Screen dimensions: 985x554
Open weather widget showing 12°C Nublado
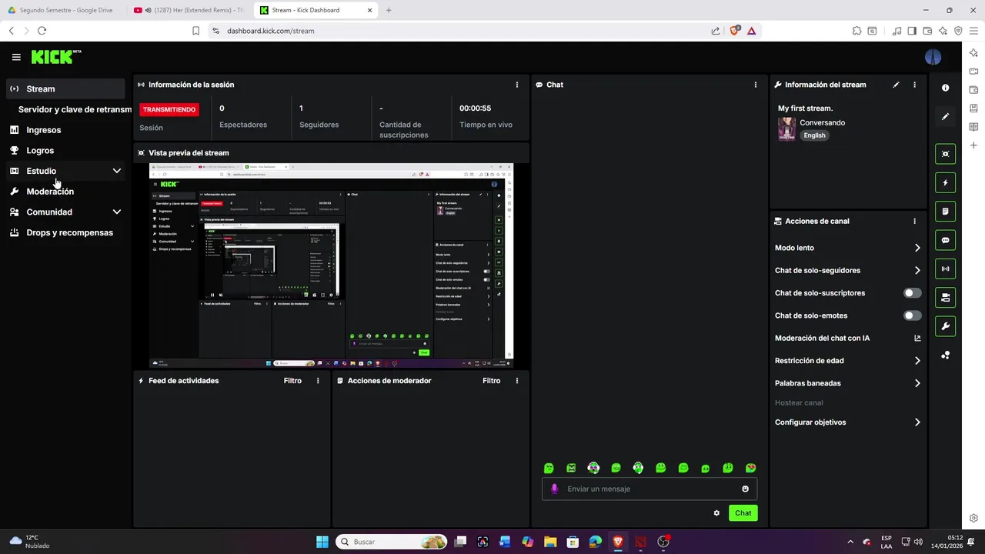click(29, 542)
